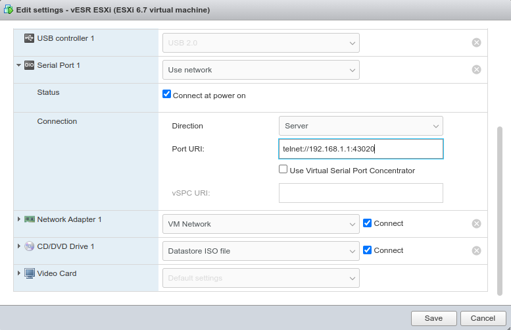Click the Cancel button
Viewport: 511px width, 330px height.
(483, 318)
